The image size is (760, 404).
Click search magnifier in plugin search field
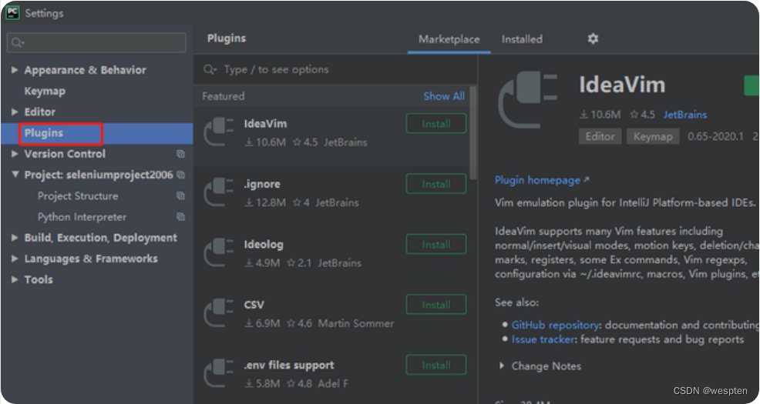[210, 70]
